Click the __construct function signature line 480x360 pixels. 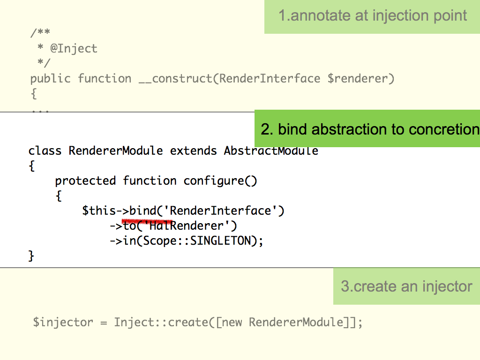[212, 79]
